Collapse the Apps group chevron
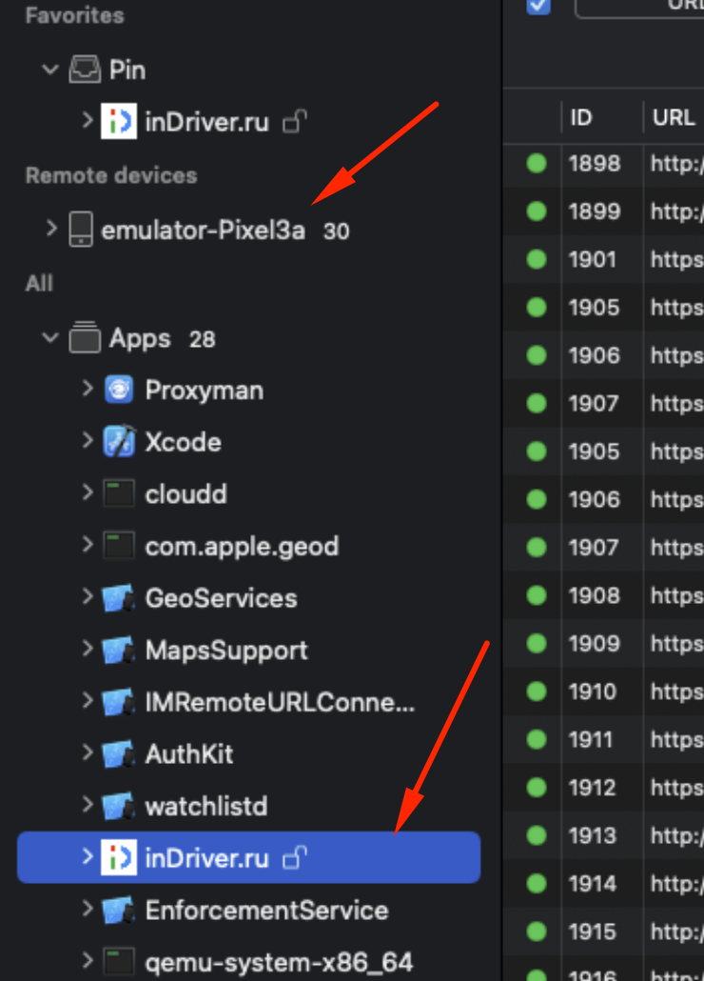704x981 pixels. click(x=50, y=338)
